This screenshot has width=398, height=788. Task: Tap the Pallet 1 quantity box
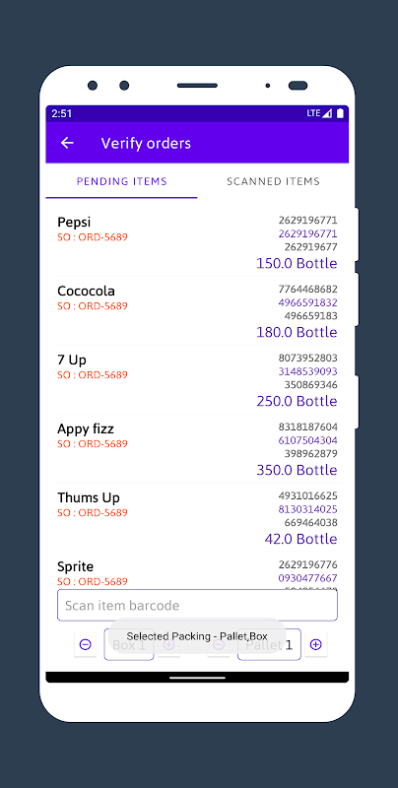point(269,644)
